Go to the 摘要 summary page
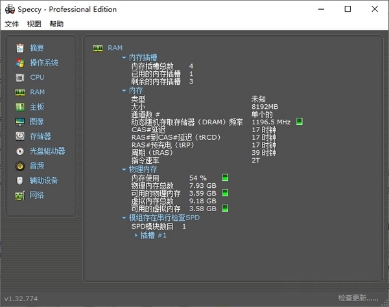This screenshot has width=389, height=307. pyautogui.click(x=37, y=48)
